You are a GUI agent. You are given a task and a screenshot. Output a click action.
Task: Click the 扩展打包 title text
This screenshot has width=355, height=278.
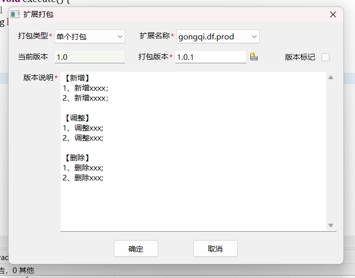[38, 14]
